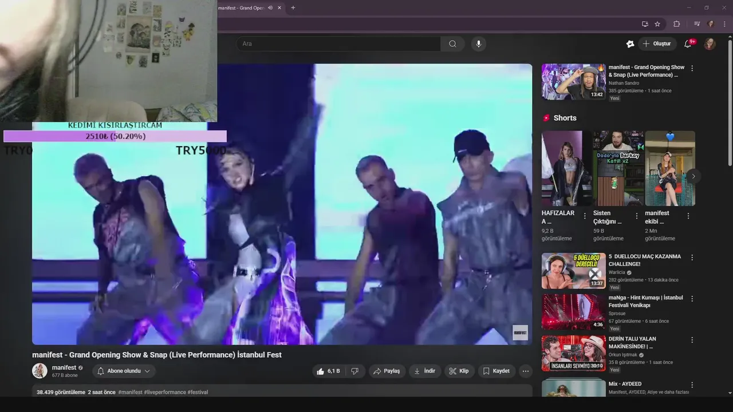Viewport: 733px width, 412px height.
Task: Open the manifest channel avatar
Action: click(x=40, y=371)
